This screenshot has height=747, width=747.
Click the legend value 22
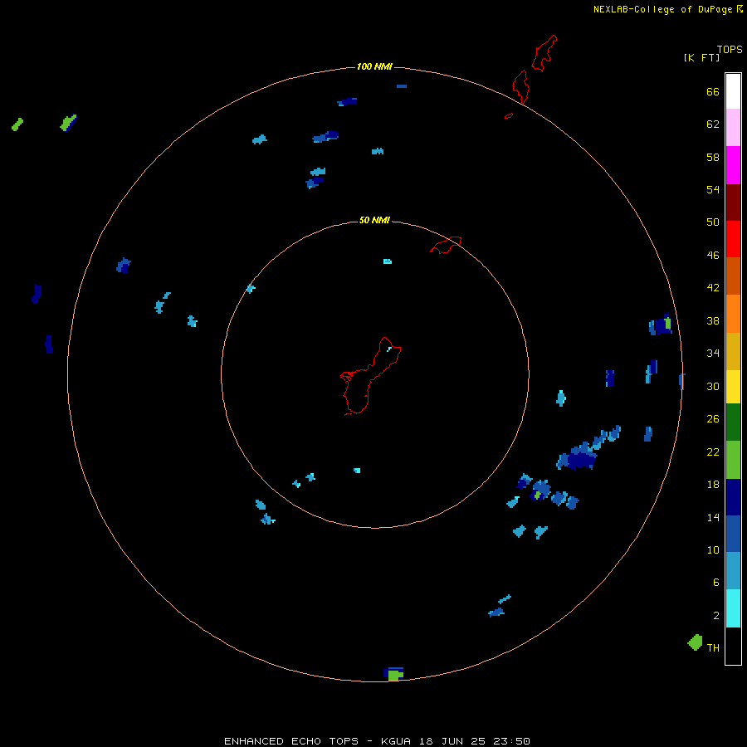713,452
